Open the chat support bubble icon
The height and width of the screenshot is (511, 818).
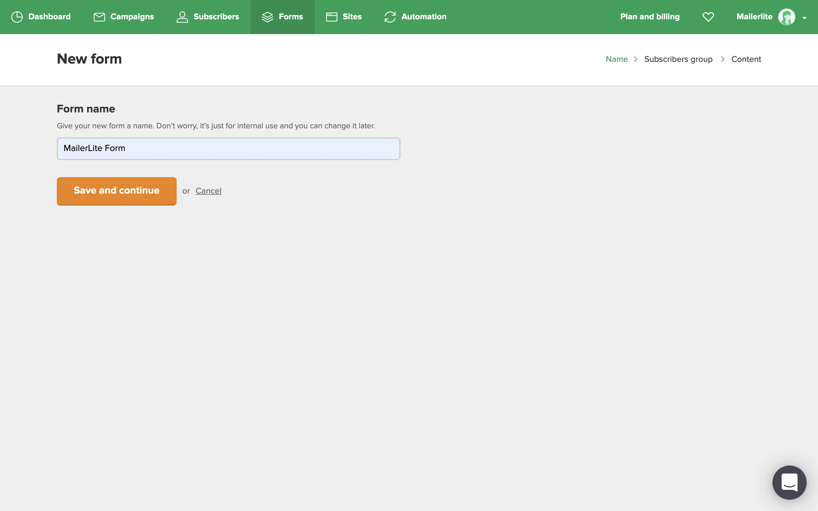point(789,482)
